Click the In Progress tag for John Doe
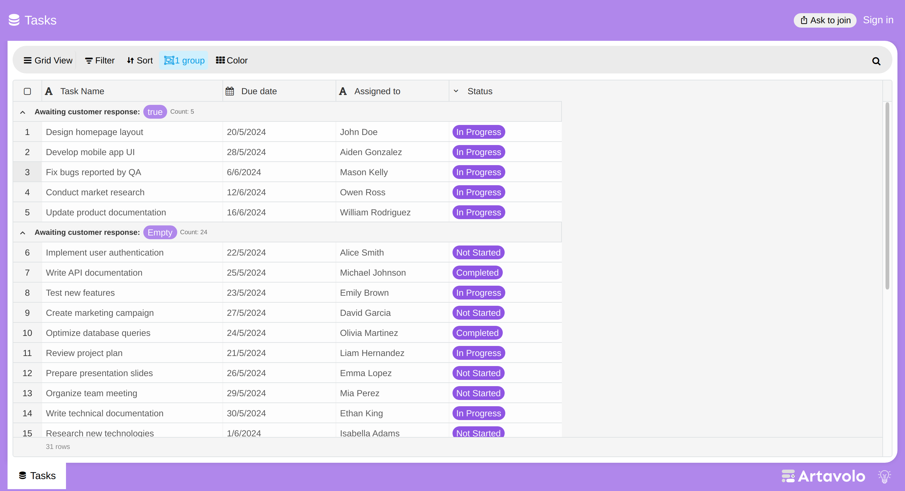905x491 pixels. pyautogui.click(x=479, y=132)
